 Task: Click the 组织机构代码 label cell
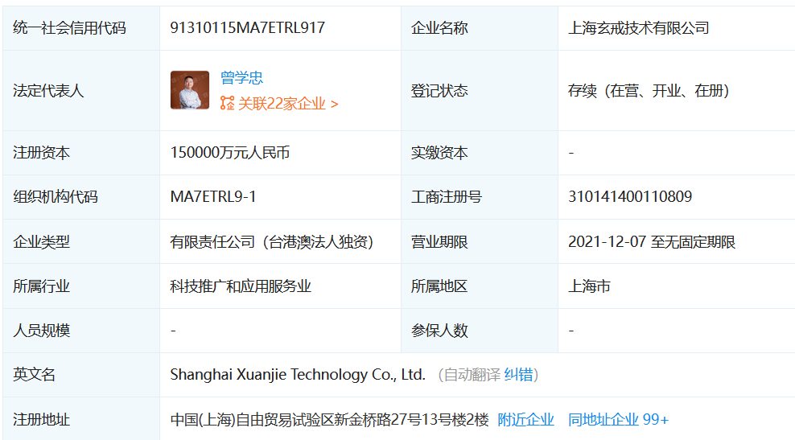81,197
